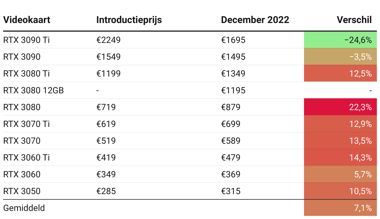Click the 5,7% cell for RTX 3060
380x219 pixels.
pos(340,174)
